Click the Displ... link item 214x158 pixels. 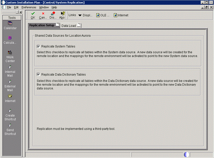(88, 15)
